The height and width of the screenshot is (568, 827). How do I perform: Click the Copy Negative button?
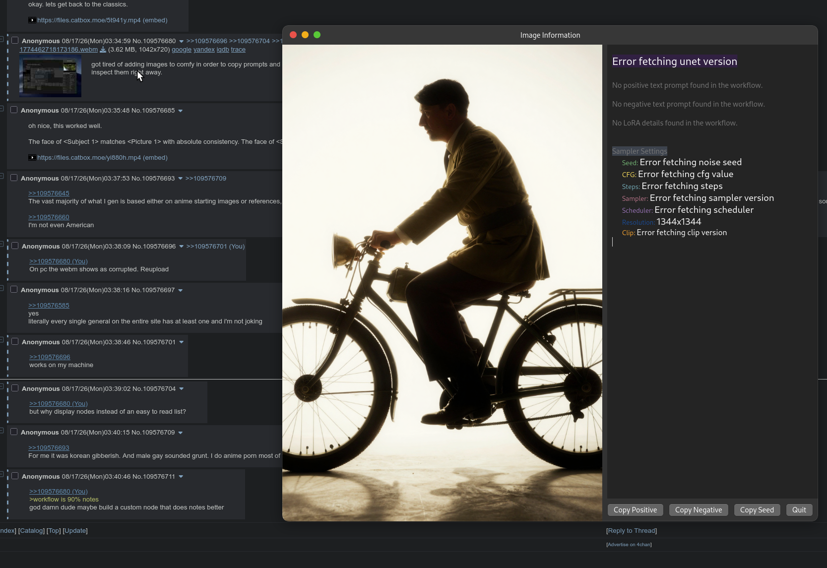(699, 510)
